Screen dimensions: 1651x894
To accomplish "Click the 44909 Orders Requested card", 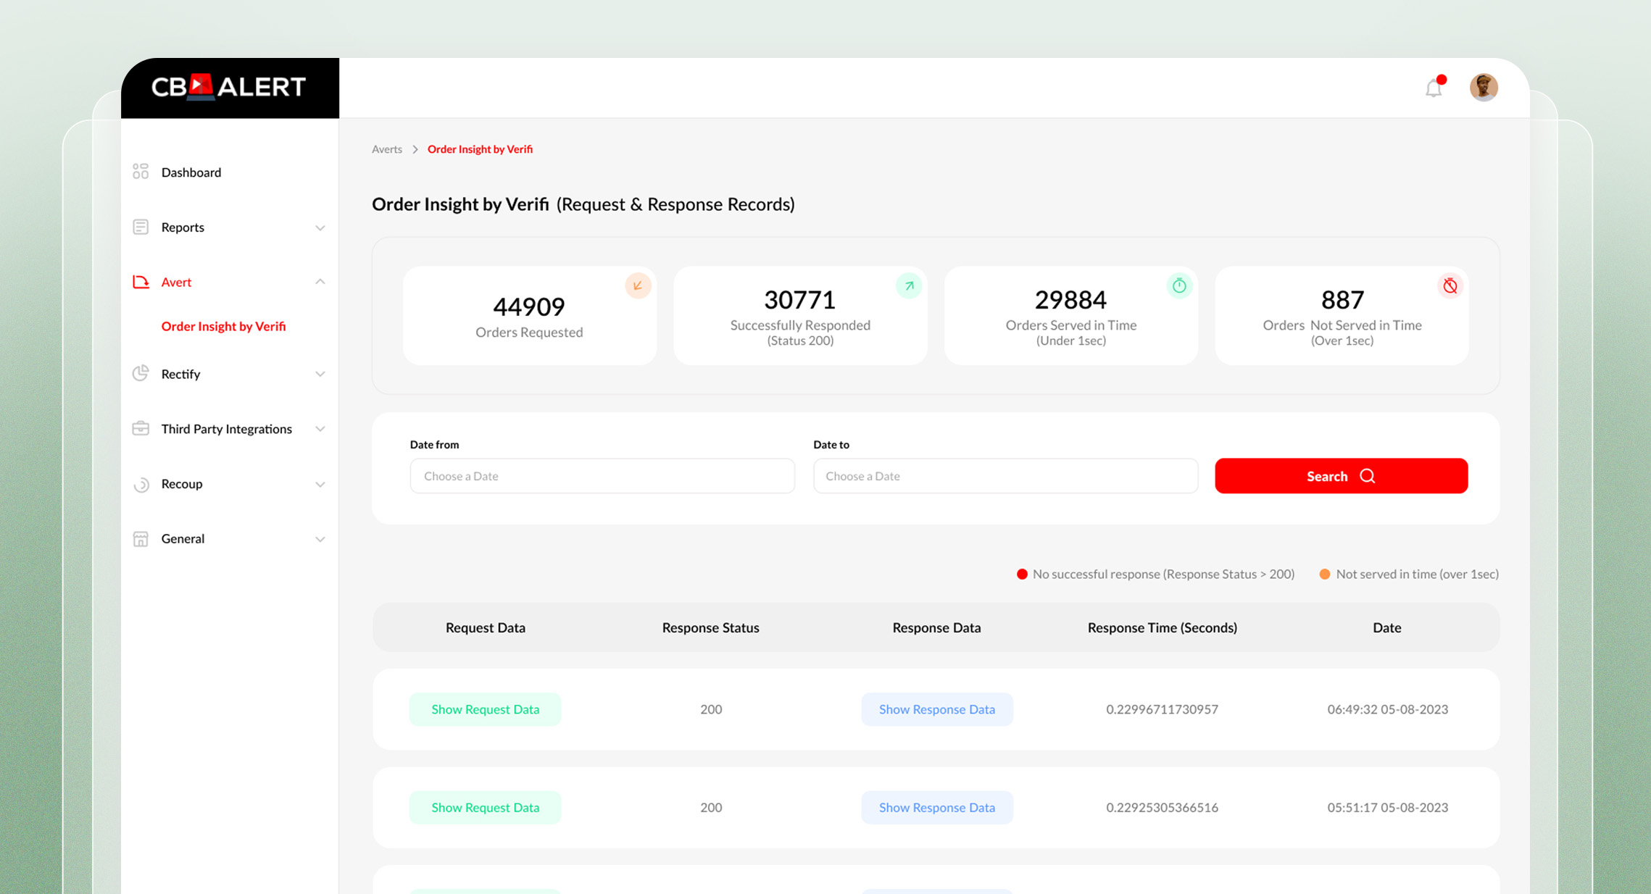I will pyautogui.click(x=530, y=315).
